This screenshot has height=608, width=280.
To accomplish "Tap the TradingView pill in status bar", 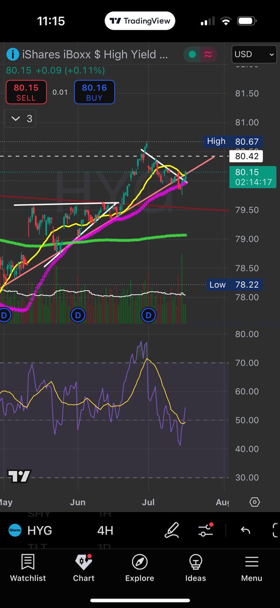I will point(140,21).
